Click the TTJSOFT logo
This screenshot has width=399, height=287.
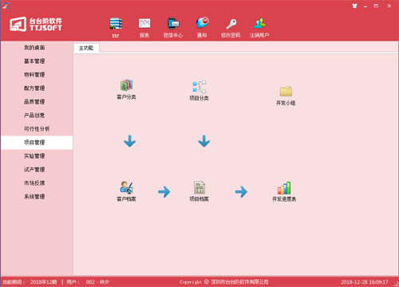[36, 24]
